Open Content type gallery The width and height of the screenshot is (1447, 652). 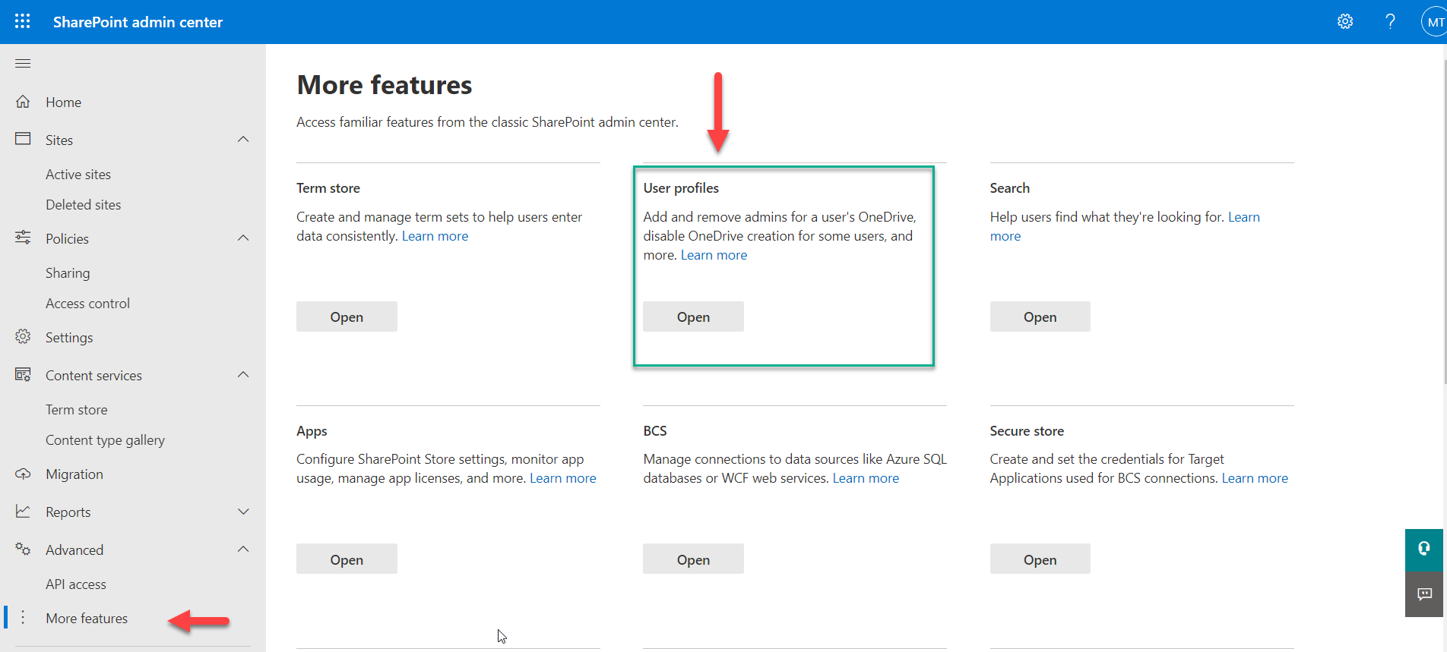[x=105, y=440]
